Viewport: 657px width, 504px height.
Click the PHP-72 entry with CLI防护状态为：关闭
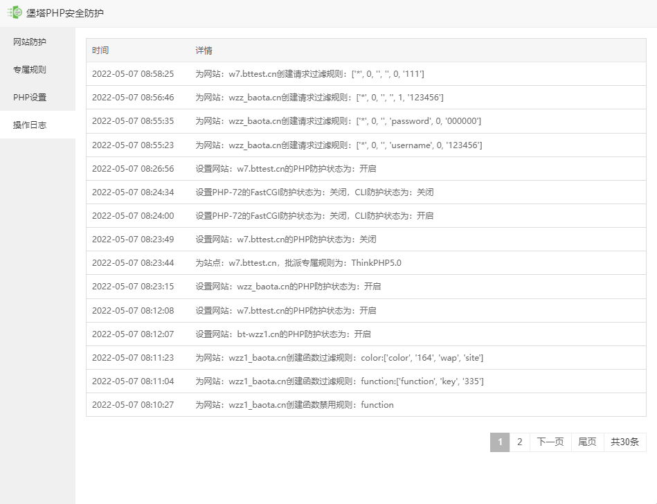(x=314, y=192)
